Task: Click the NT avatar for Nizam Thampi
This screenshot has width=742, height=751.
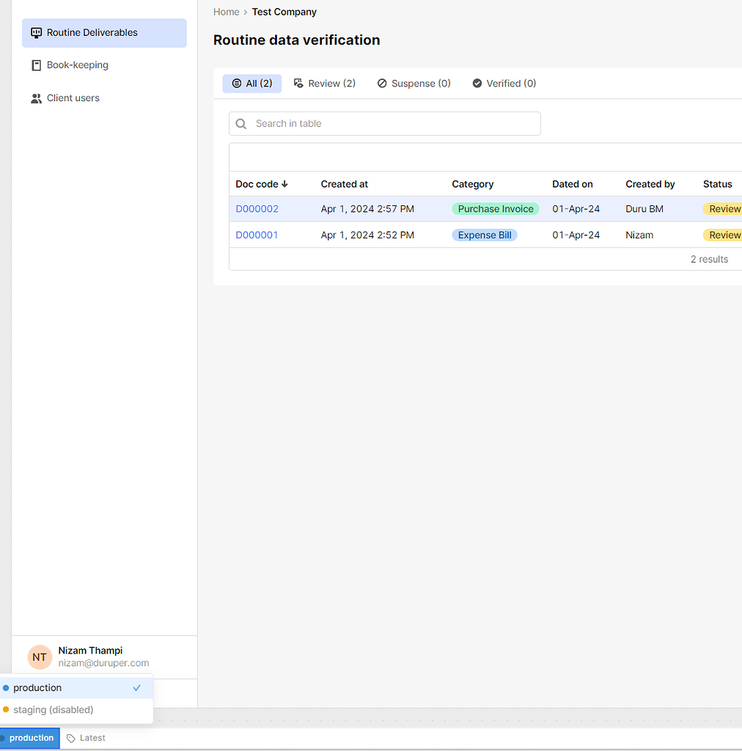Action: click(39, 657)
